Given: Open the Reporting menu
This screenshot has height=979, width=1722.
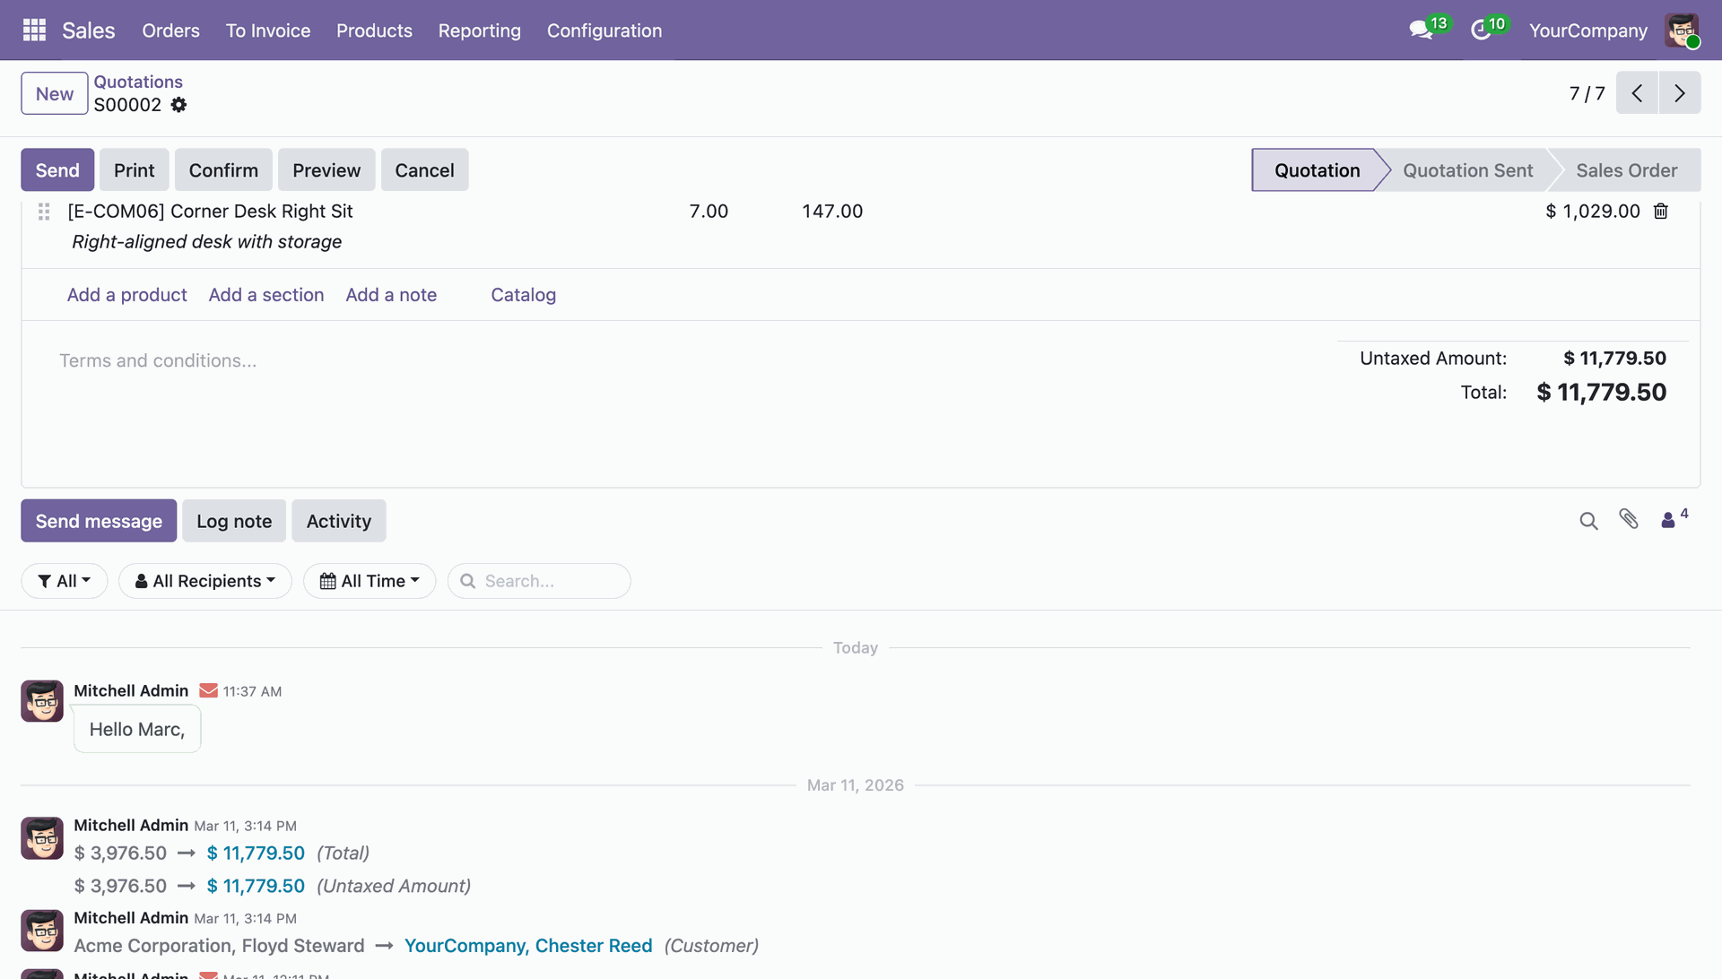Looking at the screenshot, I should tap(479, 30).
